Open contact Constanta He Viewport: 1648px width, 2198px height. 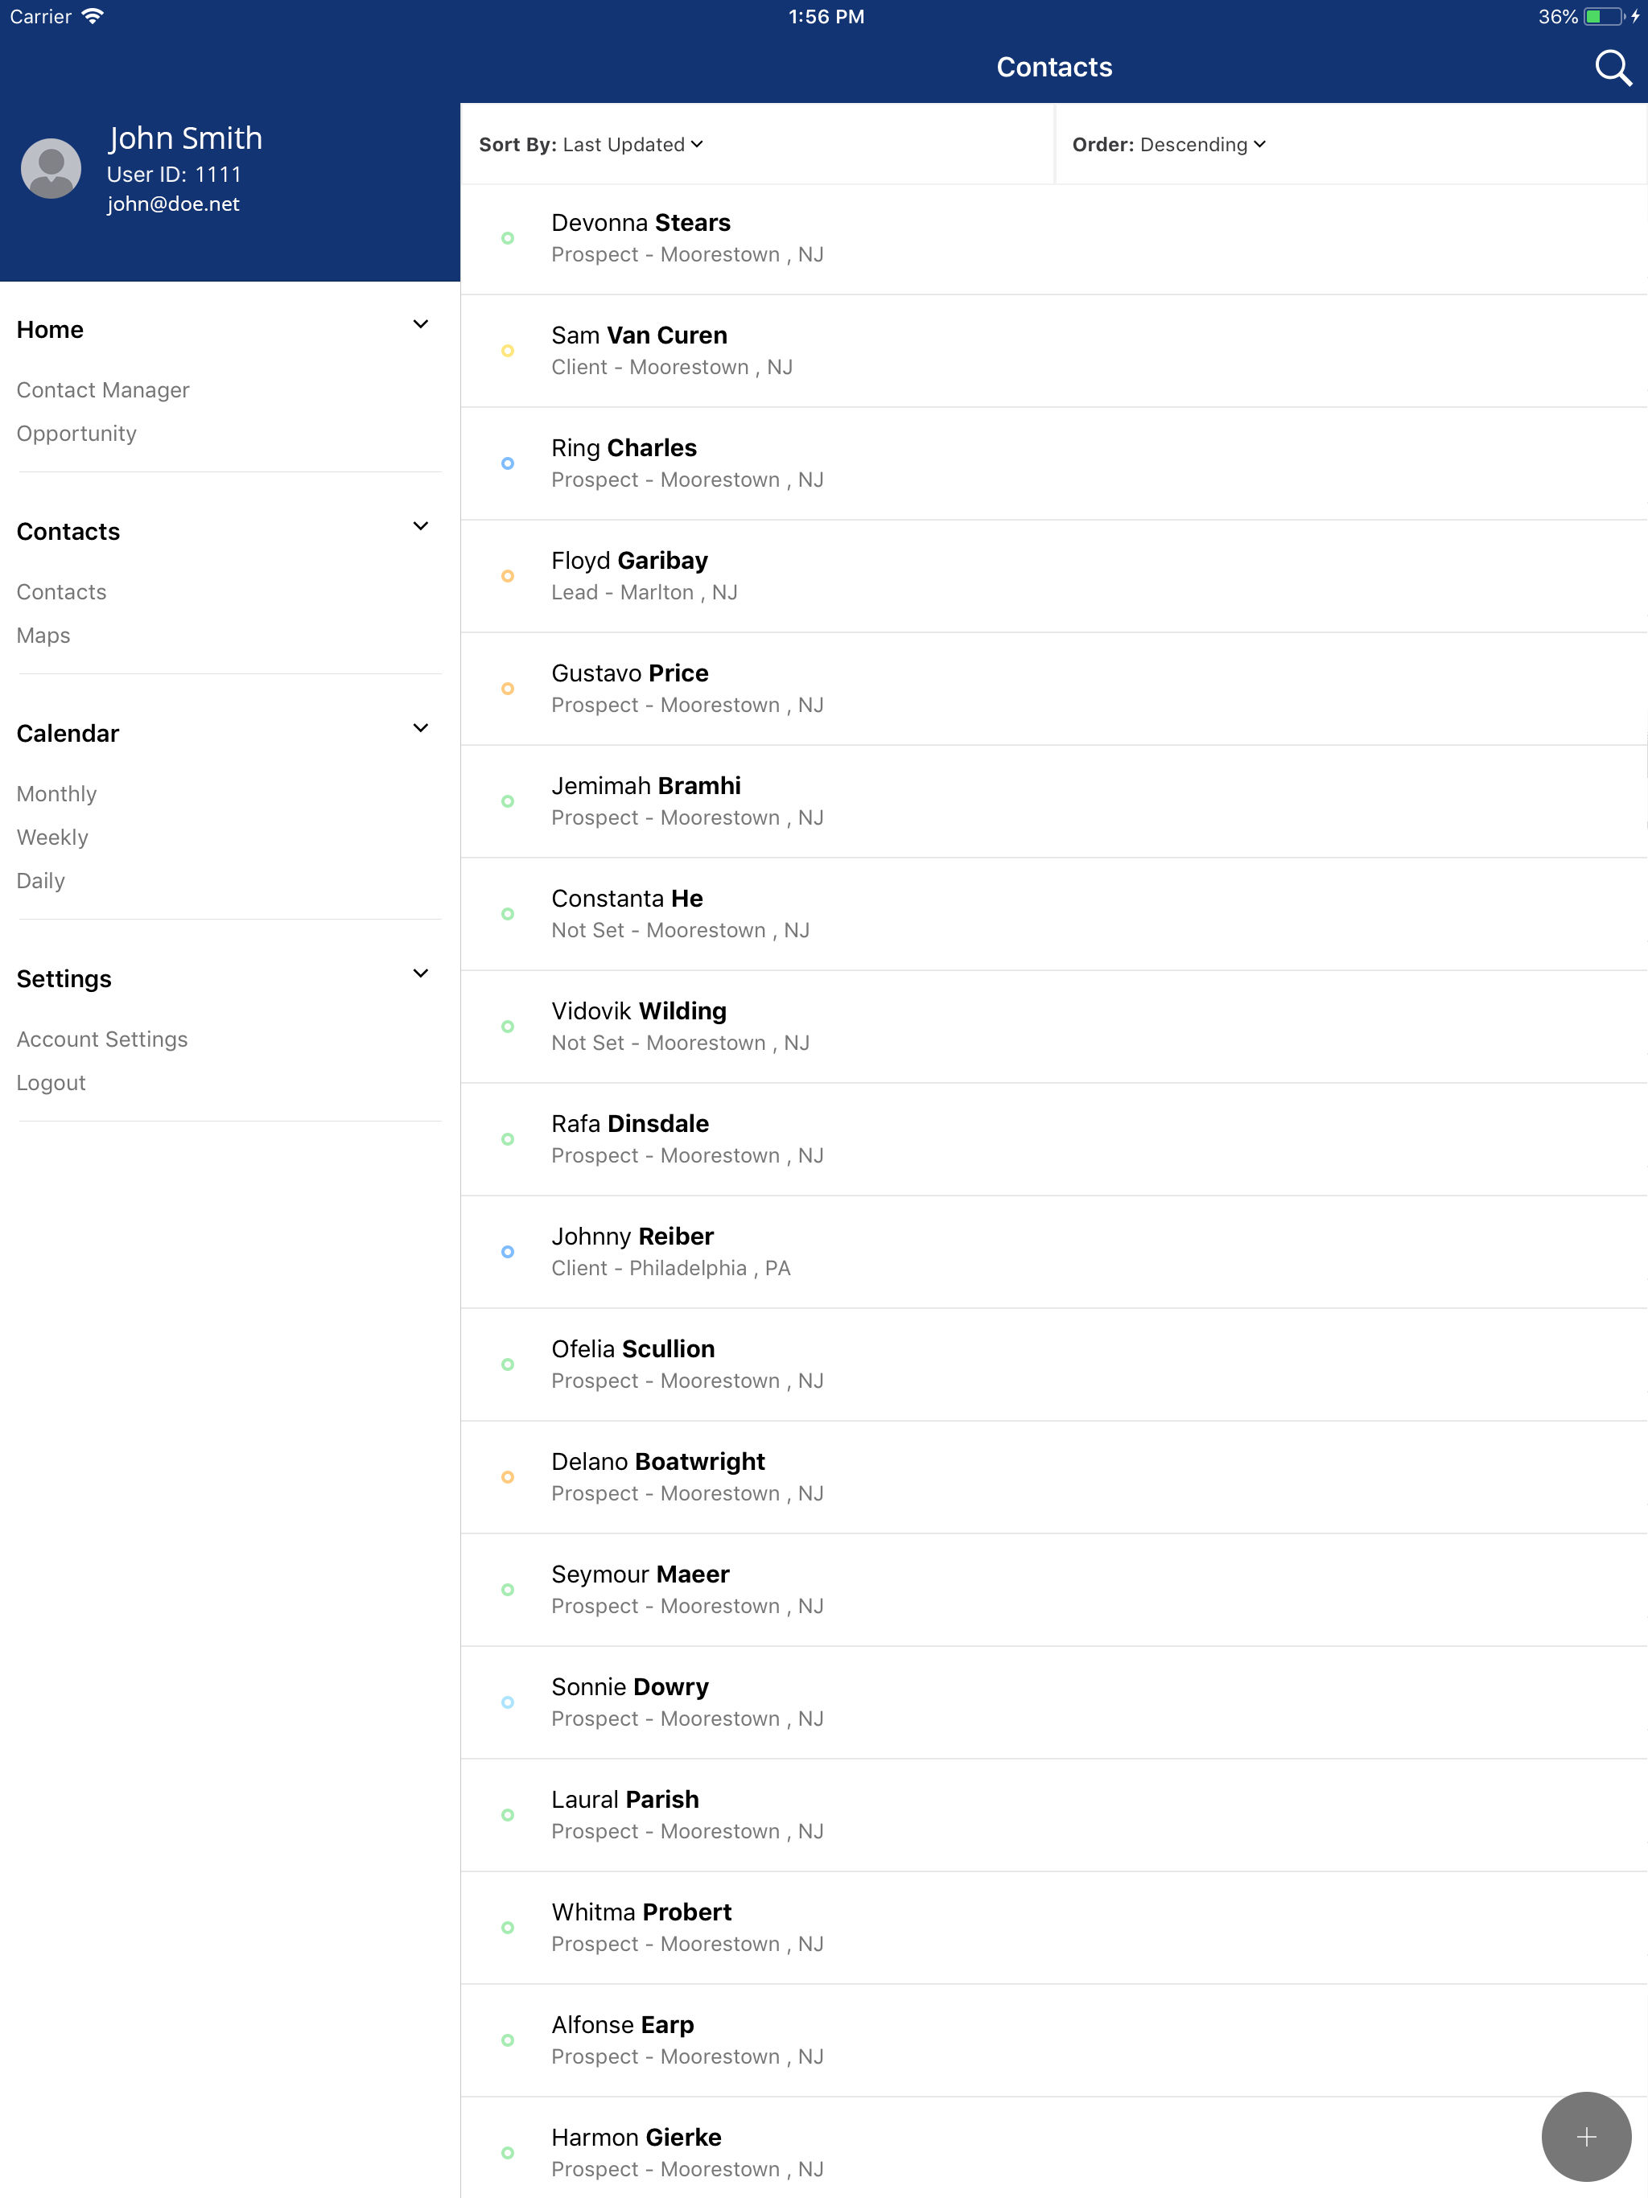(1053, 914)
